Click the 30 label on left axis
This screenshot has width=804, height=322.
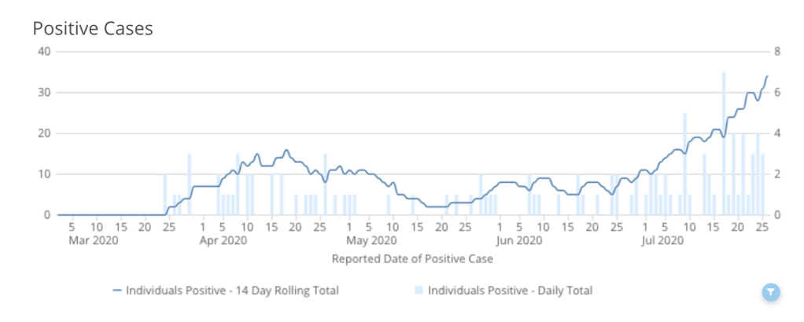click(42, 93)
